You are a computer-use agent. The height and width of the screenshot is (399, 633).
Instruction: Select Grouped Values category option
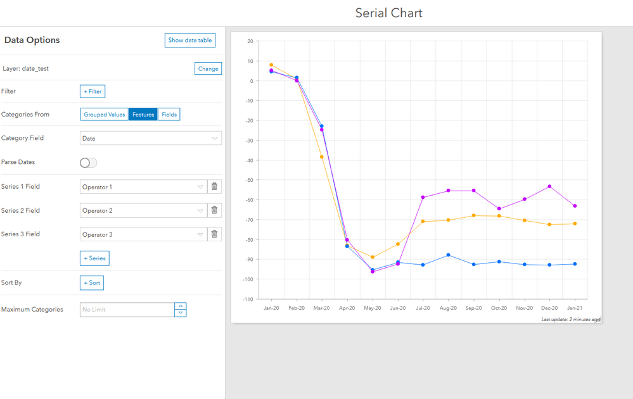point(105,115)
